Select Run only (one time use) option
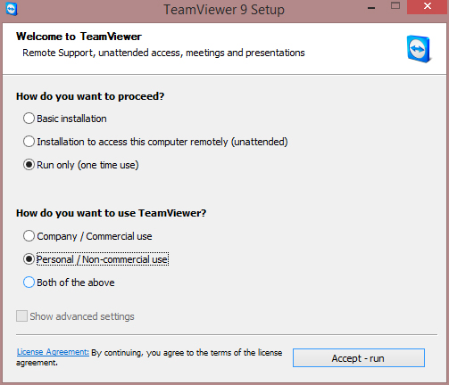Viewport: 449px width, 385px height. point(29,165)
